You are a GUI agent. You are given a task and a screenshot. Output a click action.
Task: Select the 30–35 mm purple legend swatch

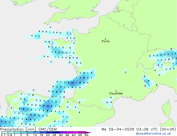[x=63, y=132]
